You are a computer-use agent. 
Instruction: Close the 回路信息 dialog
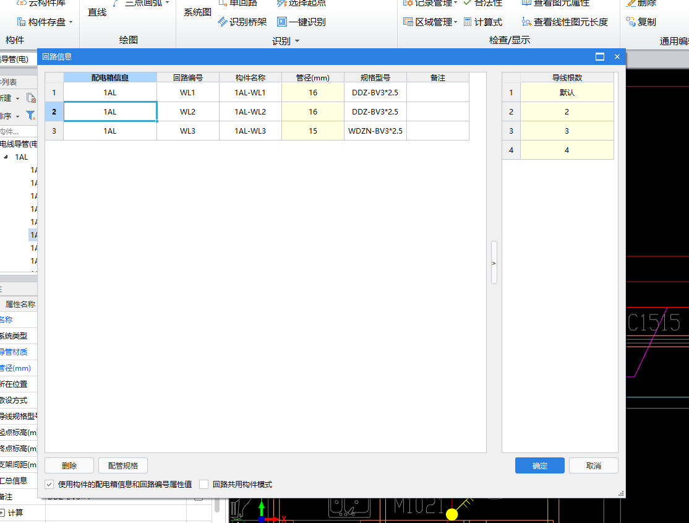coord(617,57)
